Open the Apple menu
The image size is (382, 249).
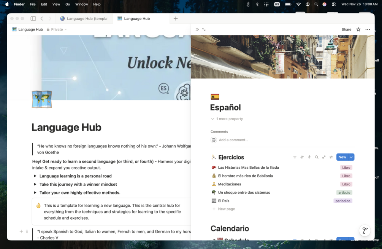[x=7, y=4]
